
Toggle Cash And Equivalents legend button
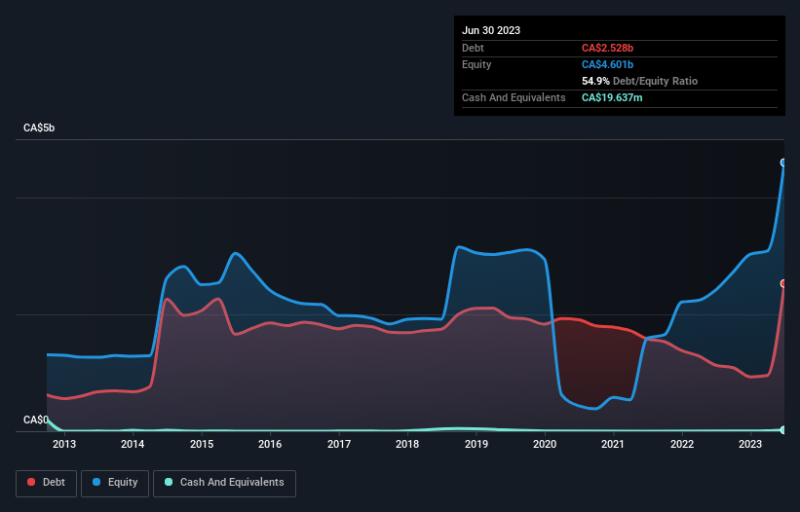[x=224, y=483]
